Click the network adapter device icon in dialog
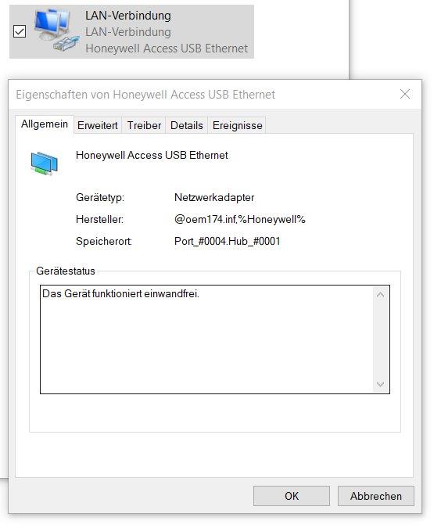441x528 pixels. click(x=44, y=163)
